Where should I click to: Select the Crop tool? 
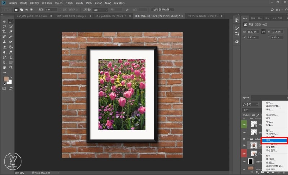click(x=4, y=32)
